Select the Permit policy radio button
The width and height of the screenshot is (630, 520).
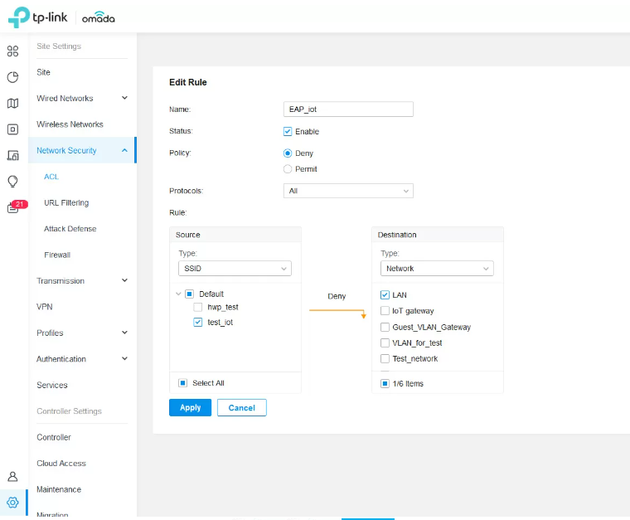click(x=288, y=169)
